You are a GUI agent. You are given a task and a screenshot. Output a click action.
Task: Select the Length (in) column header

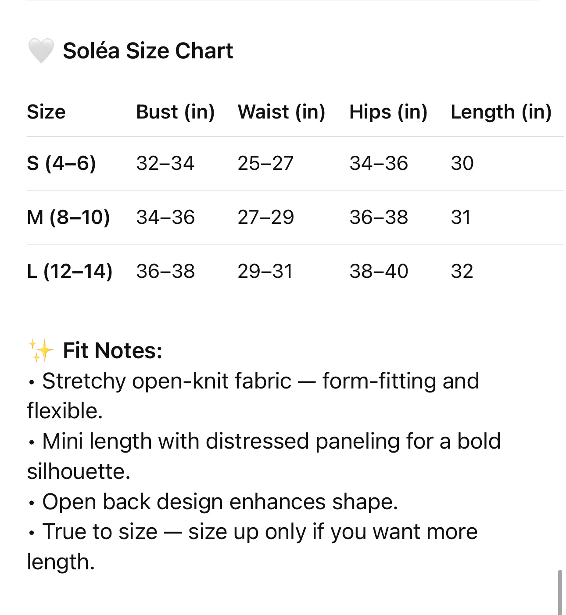pos(501,112)
